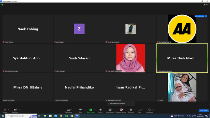Expand video options arrow next to Start Video
The height and width of the screenshot is (118, 210).
tap(19, 110)
